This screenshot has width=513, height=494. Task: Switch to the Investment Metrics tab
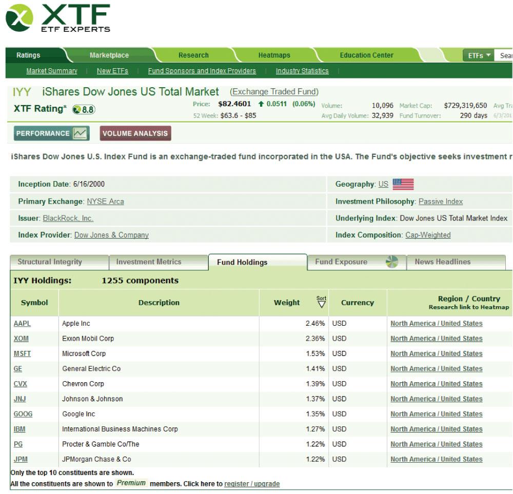[x=149, y=262]
